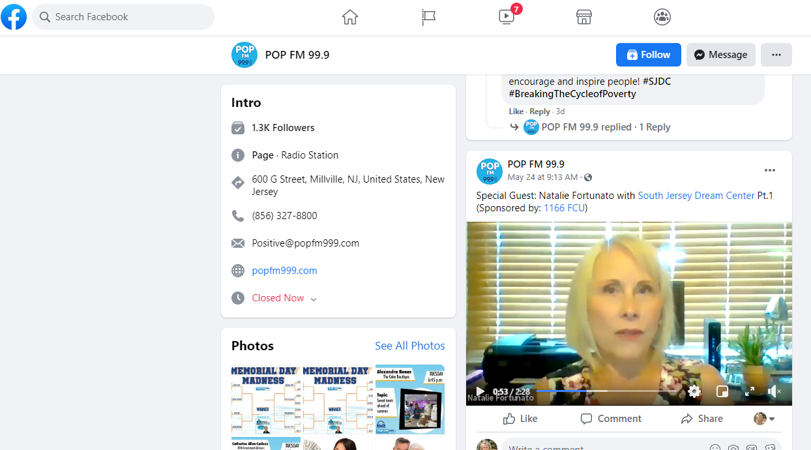Message the POP FM 99.9 page
This screenshot has height=450, width=811.
721,55
